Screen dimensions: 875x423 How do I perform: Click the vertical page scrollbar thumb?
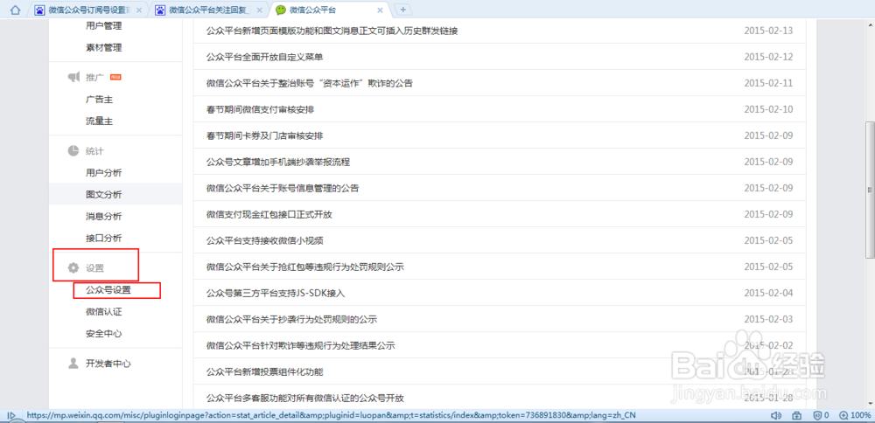[x=870, y=190]
